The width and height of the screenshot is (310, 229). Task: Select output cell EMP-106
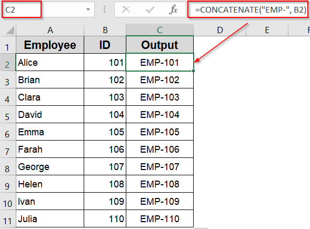[x=159, y=150]
